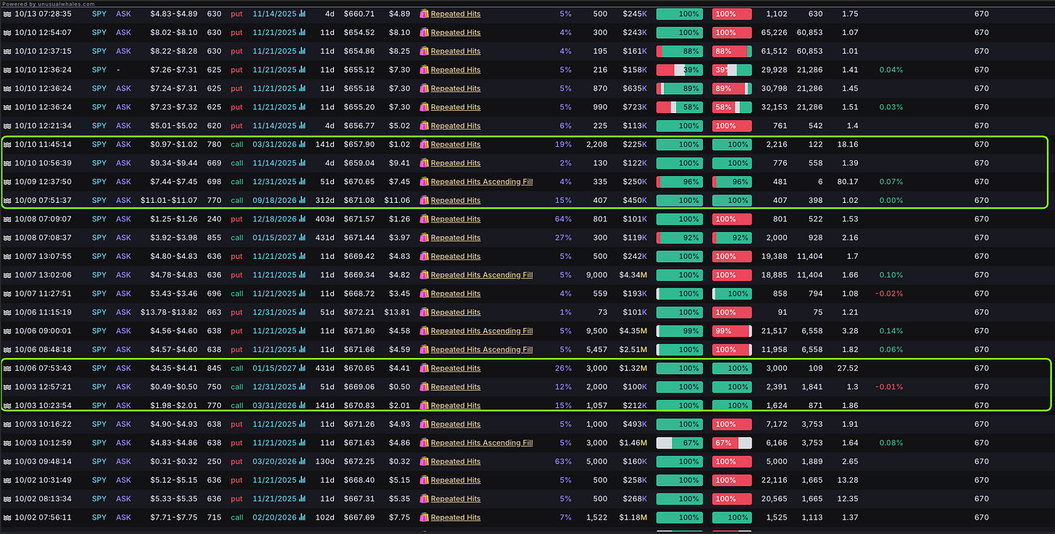Select the timestamp 10/03 12:57:21
This screenshot has width=1055, height=534.
click(x=43, y=387)
